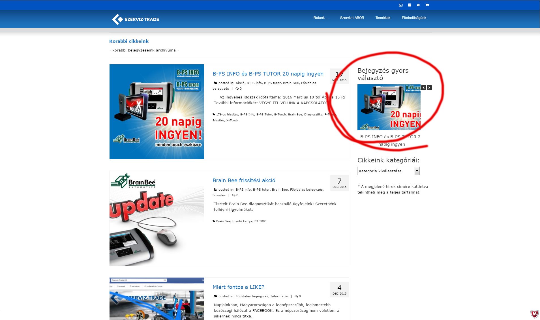540x320 pixels.
Task: Open the Miért fontos a LIKE post thumbnail
Action: click(x=157, y=299)
